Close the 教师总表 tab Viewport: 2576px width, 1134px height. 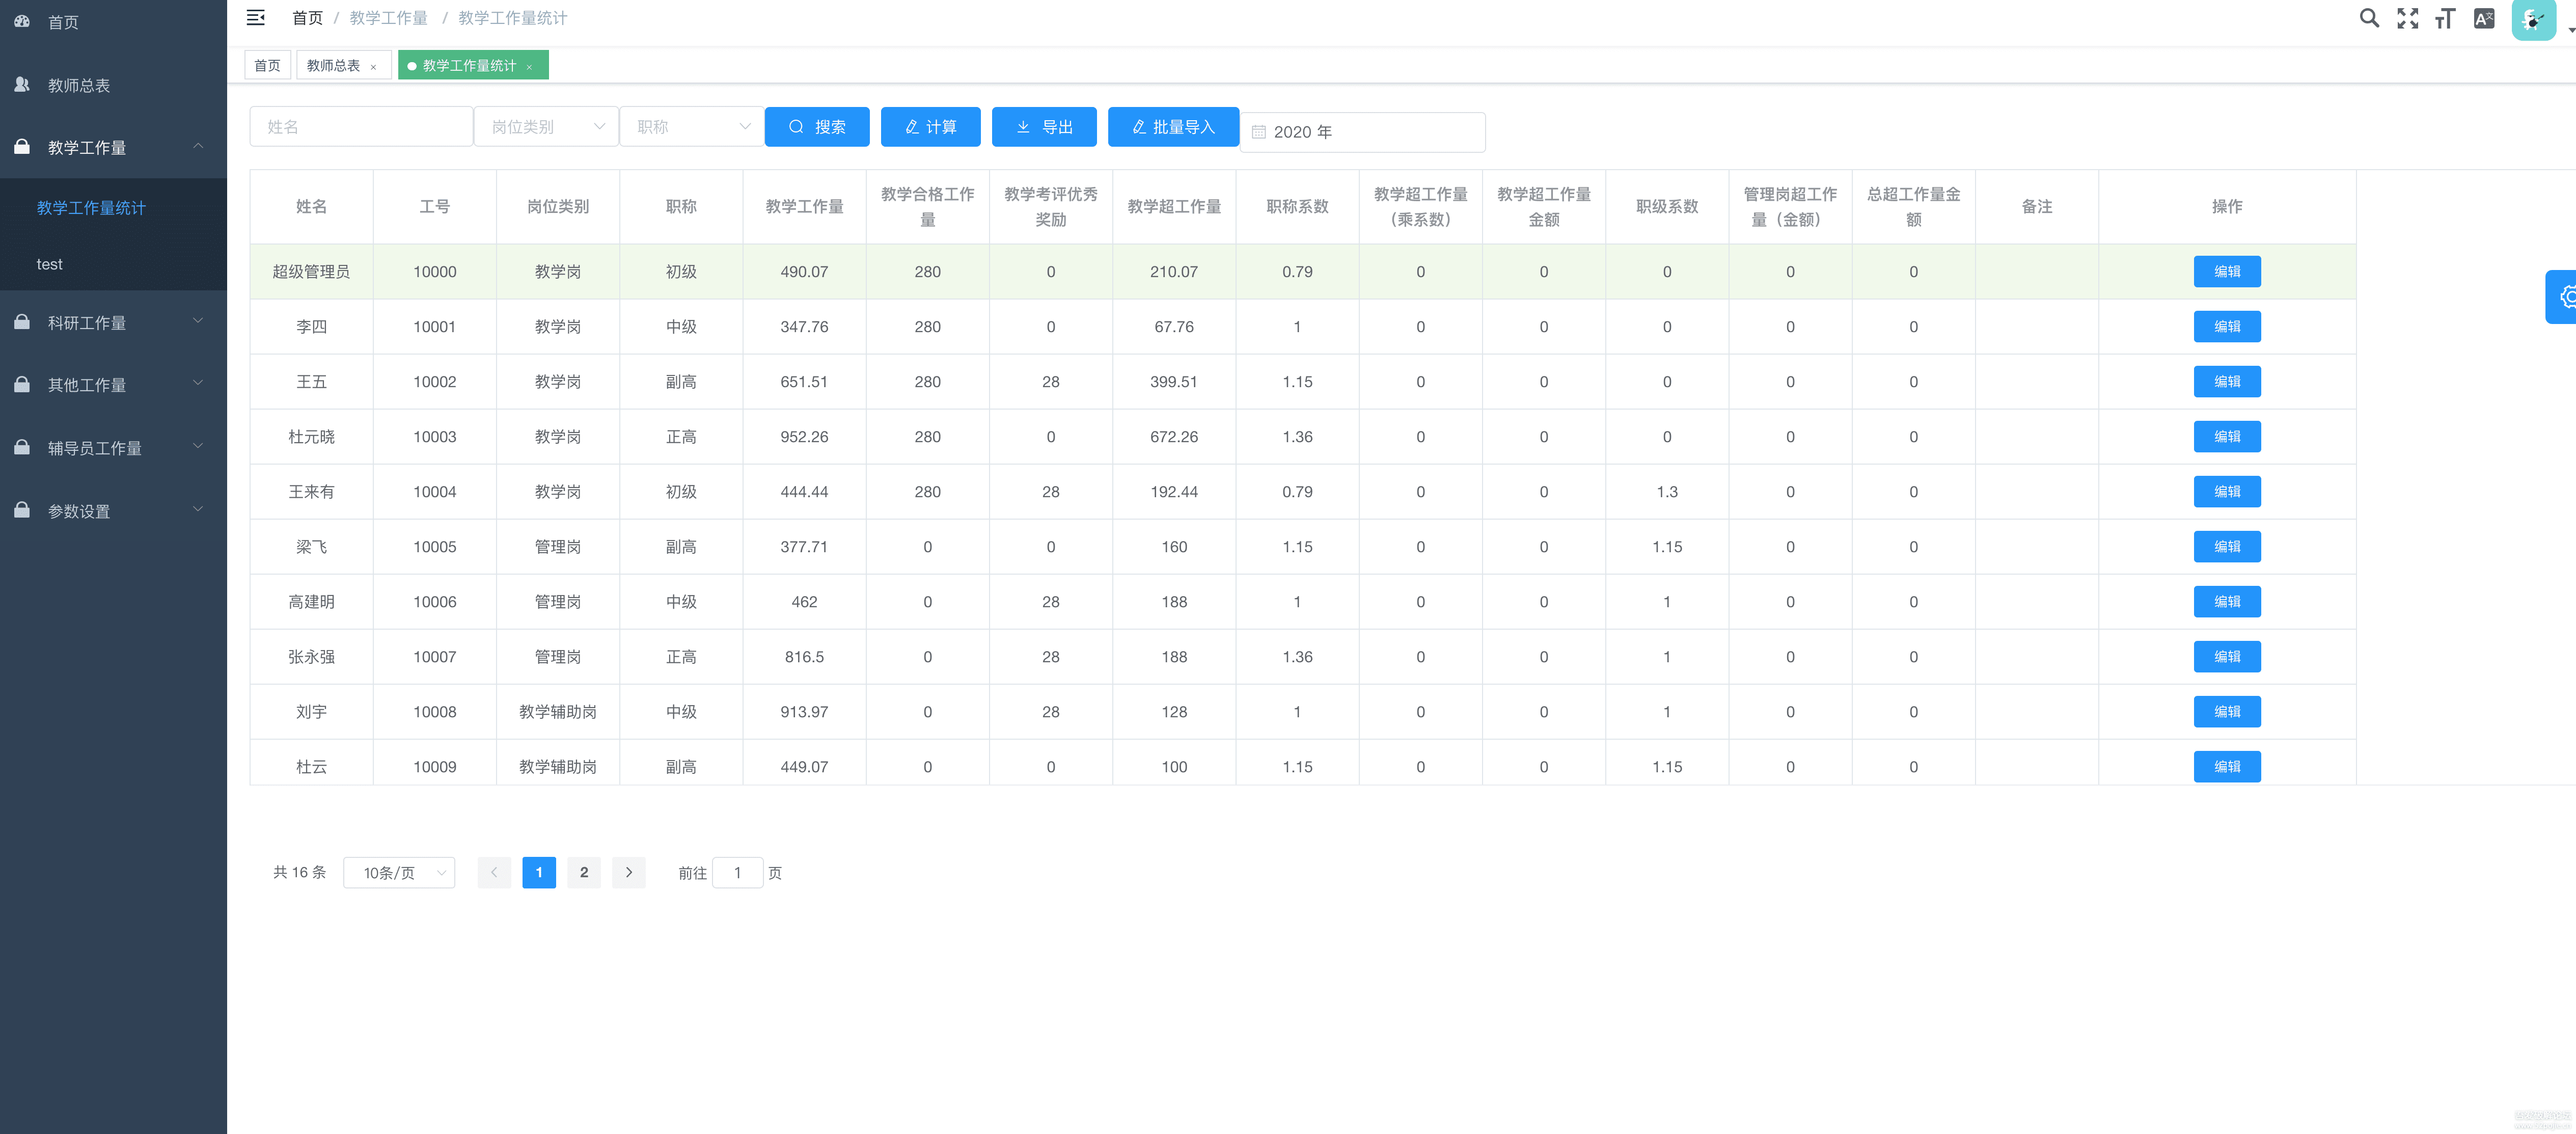(373, 67)
